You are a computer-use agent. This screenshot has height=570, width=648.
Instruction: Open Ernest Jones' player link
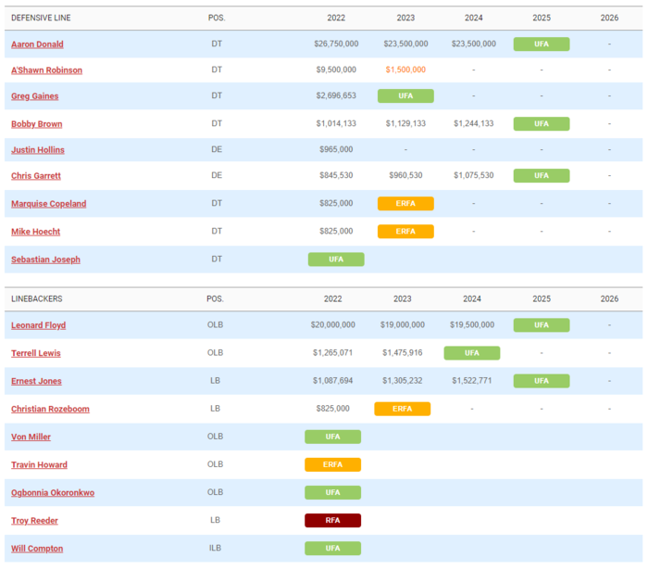(x=36, y=381)
